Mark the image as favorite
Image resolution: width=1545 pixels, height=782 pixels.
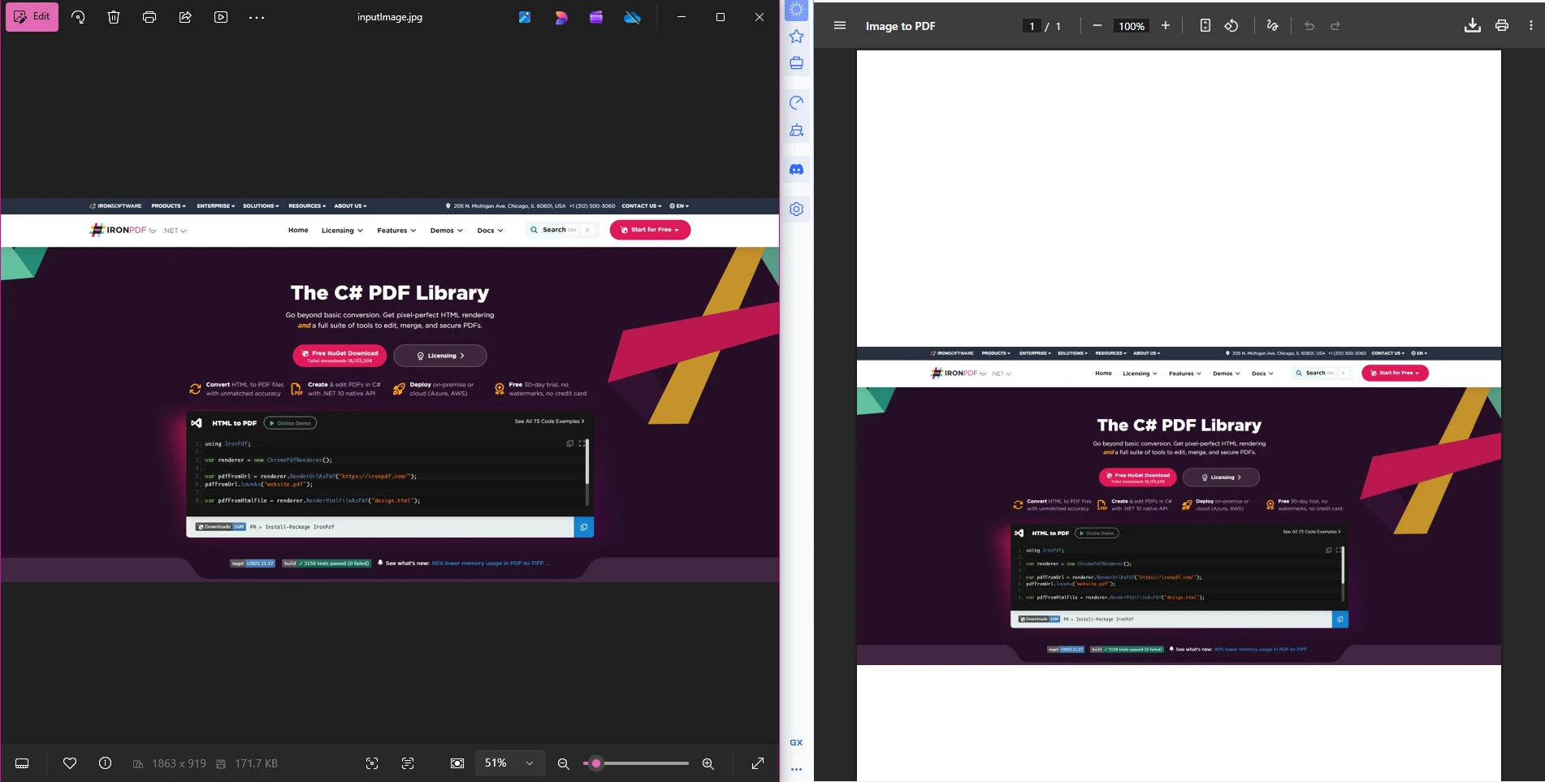pos(70,763)
